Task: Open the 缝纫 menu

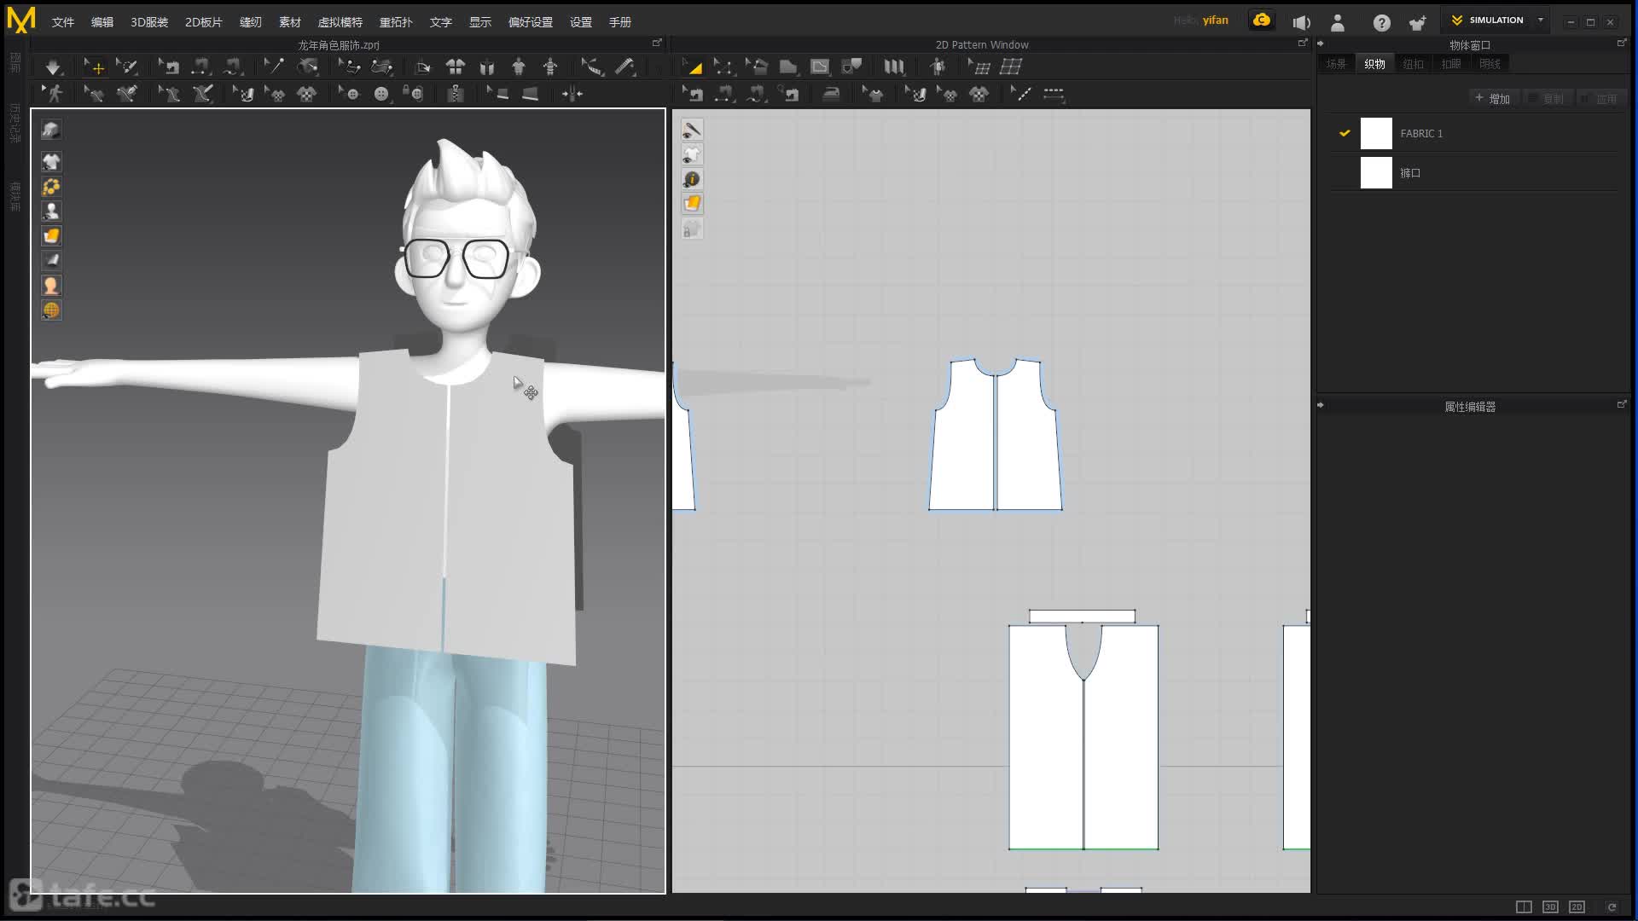Action: tap(251, 22)
